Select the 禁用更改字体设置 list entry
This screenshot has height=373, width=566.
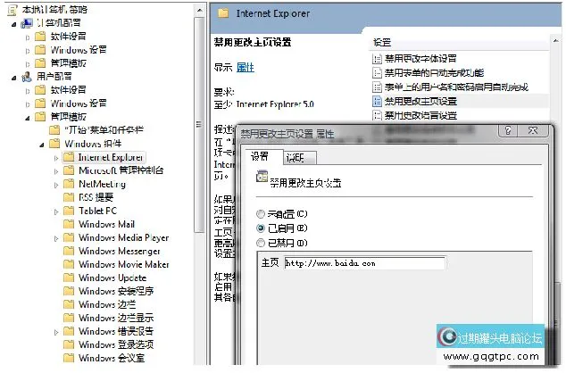click(420, 59)
